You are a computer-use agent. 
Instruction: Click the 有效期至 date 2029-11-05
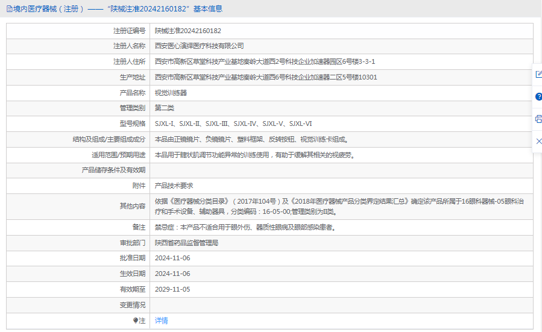pos(172,289)
